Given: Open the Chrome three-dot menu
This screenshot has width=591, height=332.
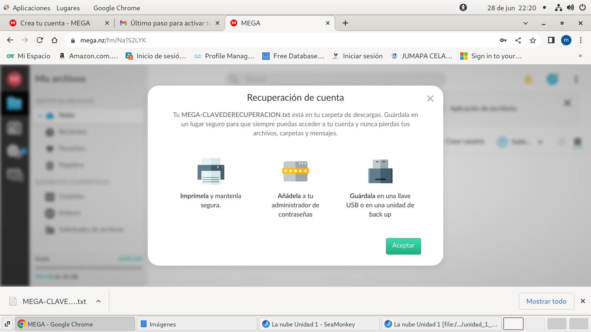Looking at the screenshot, I should (581, 40).
